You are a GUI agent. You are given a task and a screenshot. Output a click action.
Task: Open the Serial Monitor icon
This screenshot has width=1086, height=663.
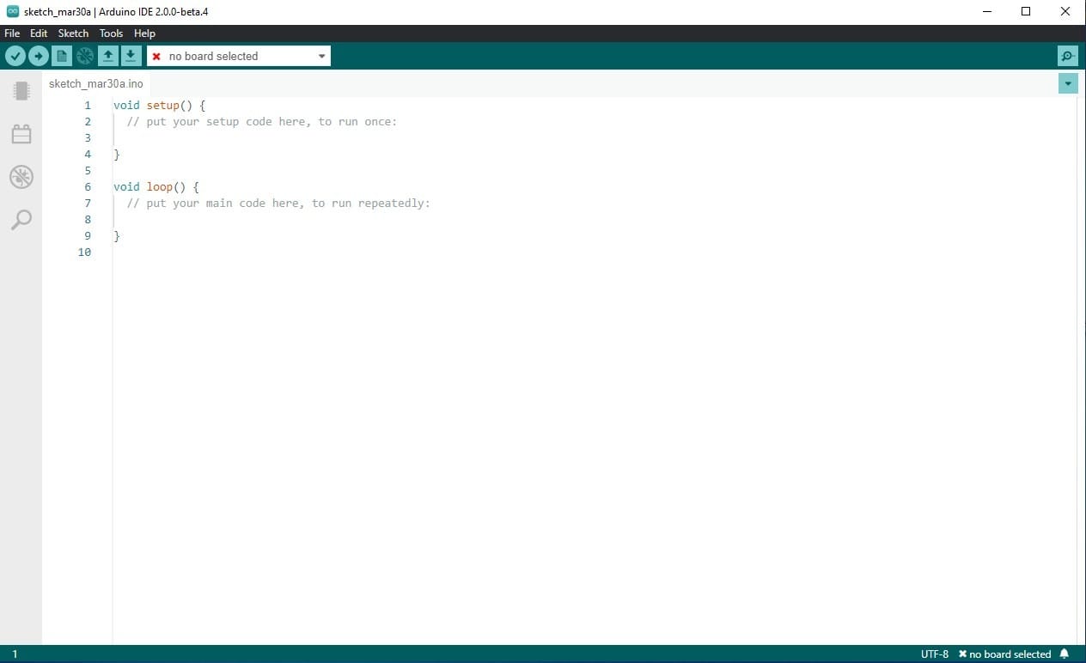click(x=1067, y=56)
